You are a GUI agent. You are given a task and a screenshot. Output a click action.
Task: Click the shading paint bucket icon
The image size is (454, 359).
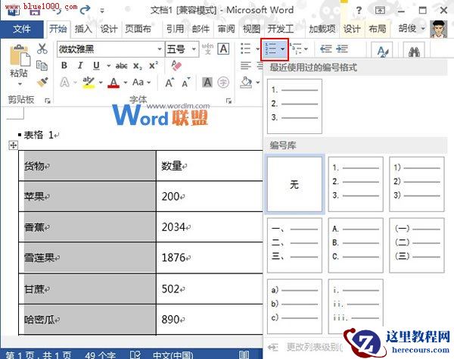246,83
